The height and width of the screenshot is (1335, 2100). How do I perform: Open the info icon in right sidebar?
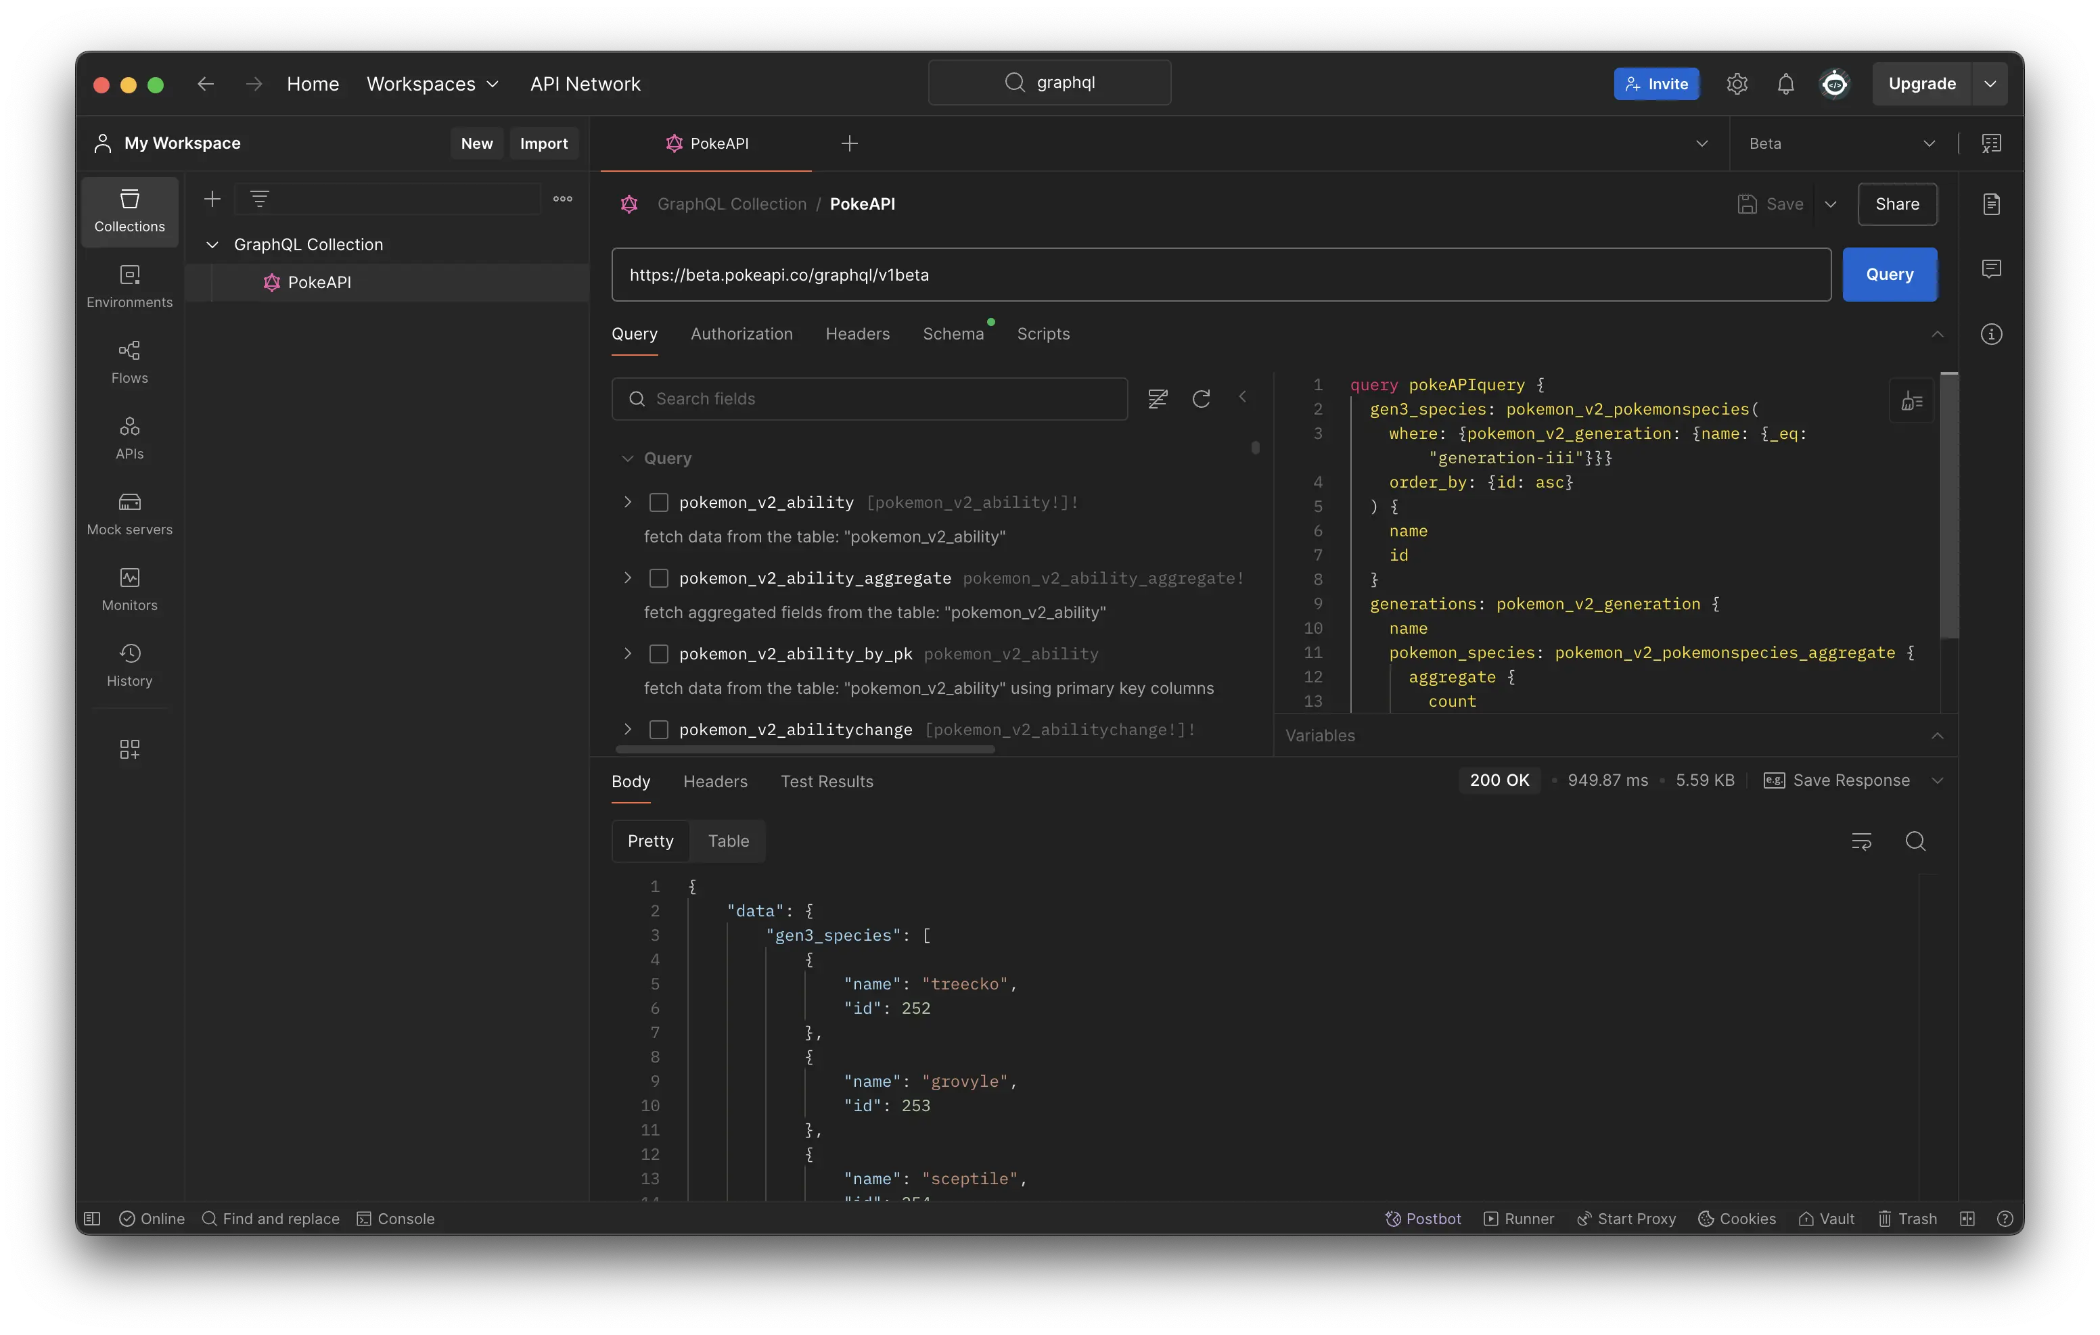point(1991,334)
